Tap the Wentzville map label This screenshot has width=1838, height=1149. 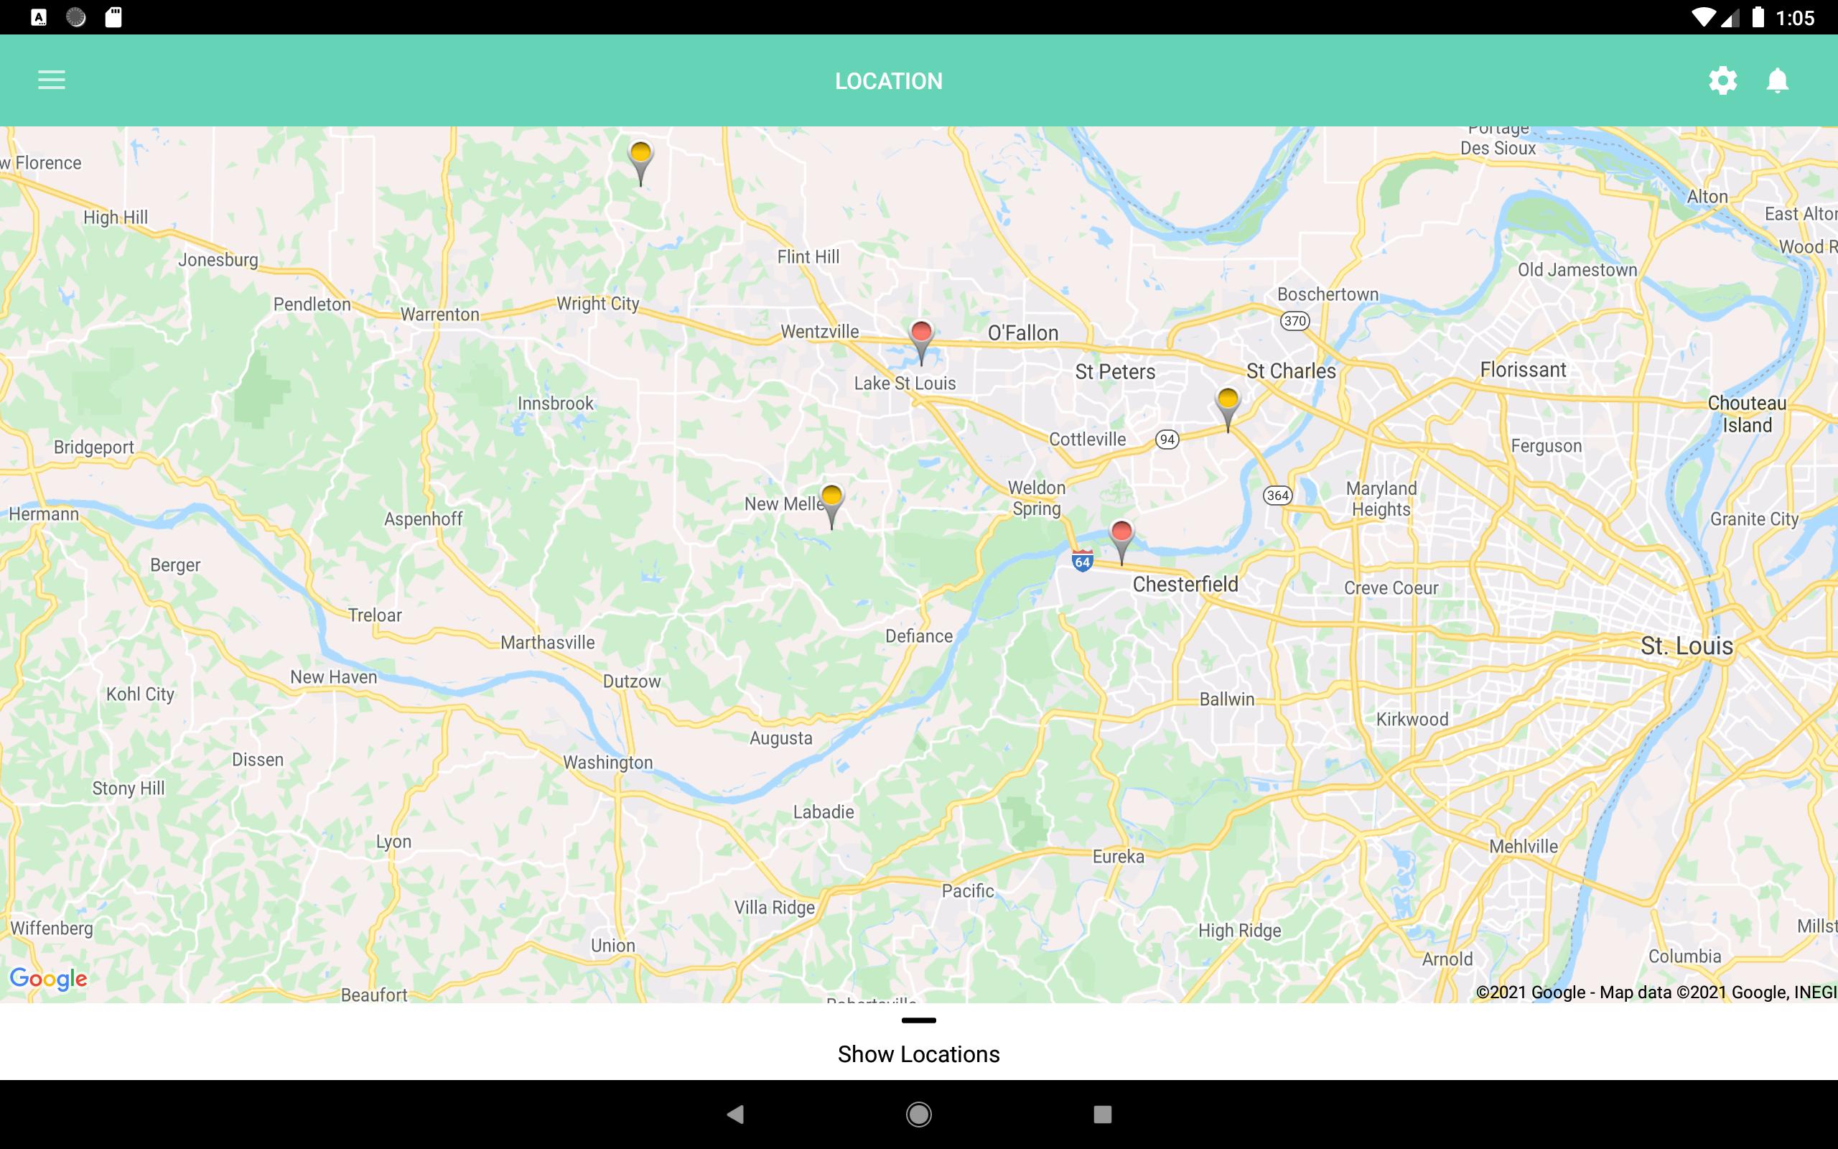(819, 331)
